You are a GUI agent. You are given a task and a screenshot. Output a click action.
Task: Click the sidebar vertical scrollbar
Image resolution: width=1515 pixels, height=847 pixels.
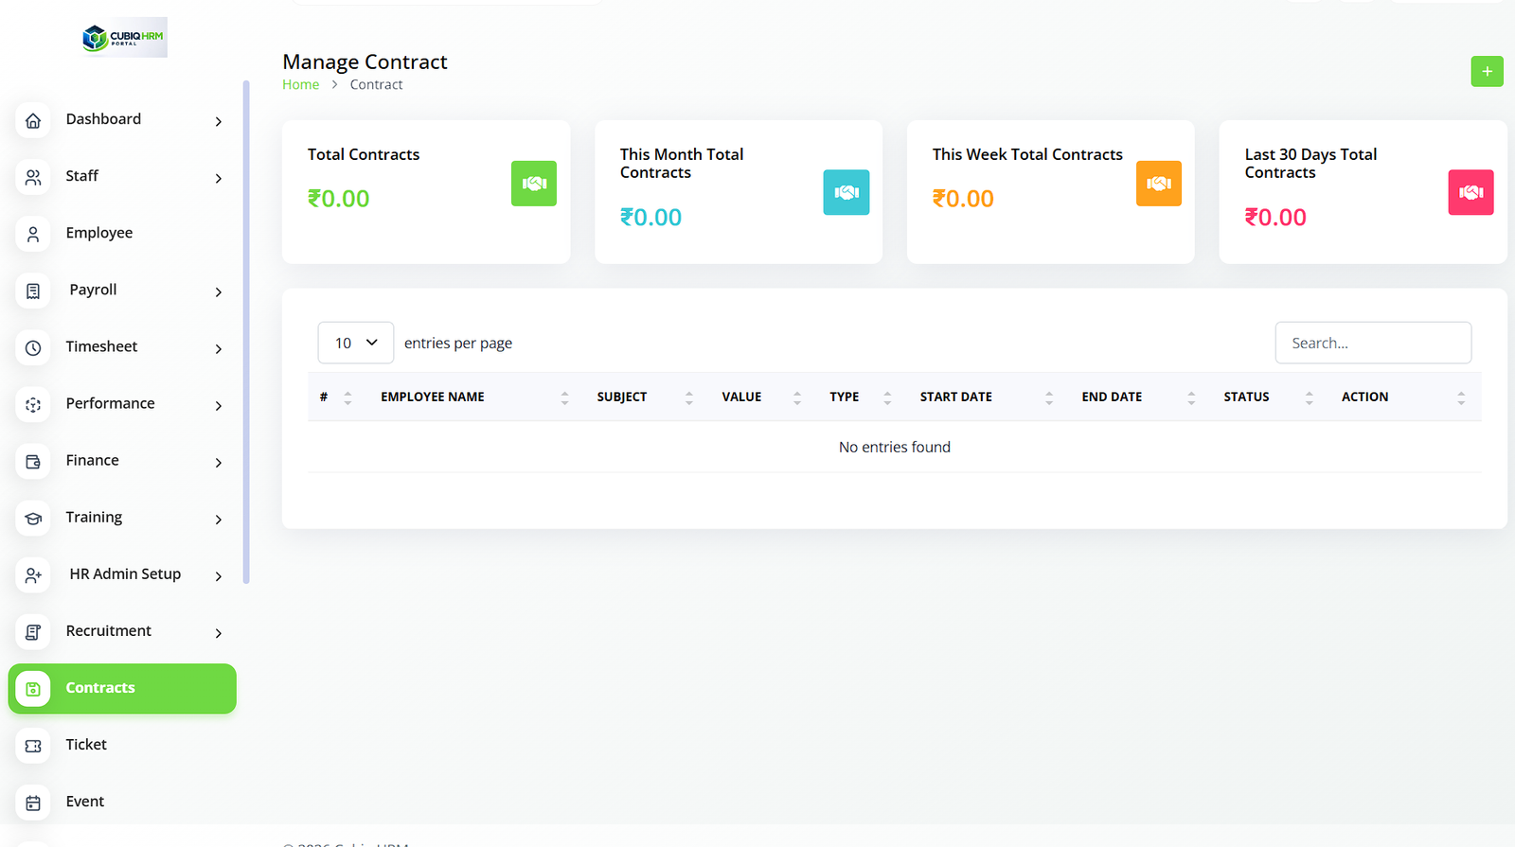(x=246, y=331)
